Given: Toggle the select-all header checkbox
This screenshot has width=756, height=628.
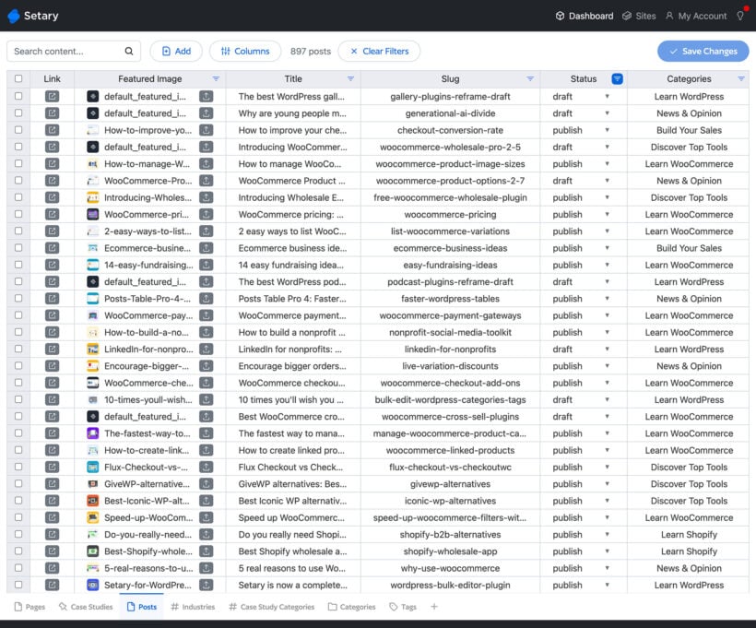Looking at the screenshot, I should pos(18,78).
